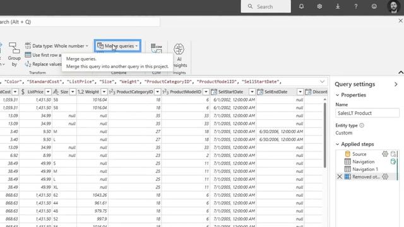
Task: Click SellEndDate datetime type icon
Action: tap(260, 91)
